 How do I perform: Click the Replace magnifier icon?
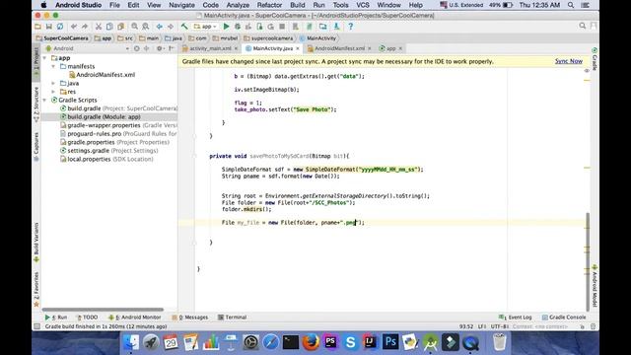(x=146, y=27)
